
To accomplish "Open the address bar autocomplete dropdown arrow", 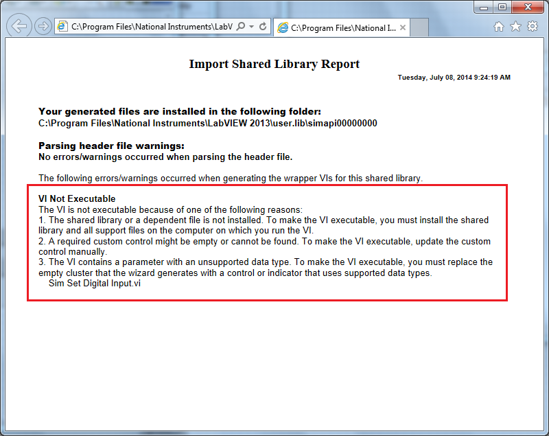I will (x=251, y=27).
